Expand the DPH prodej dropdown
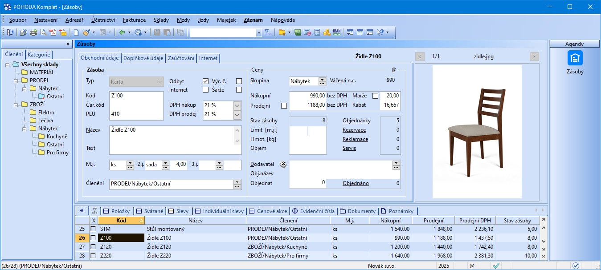The height and width of the screenshot is (270, 601). tap(237, 114)
